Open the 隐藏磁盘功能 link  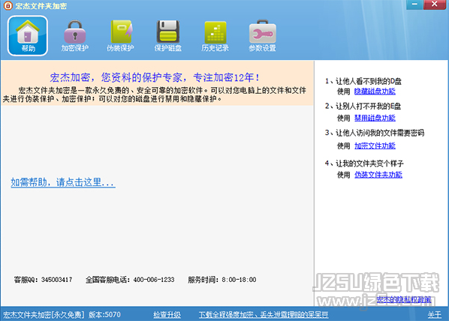pyautogui.click(x=375, y=91)
